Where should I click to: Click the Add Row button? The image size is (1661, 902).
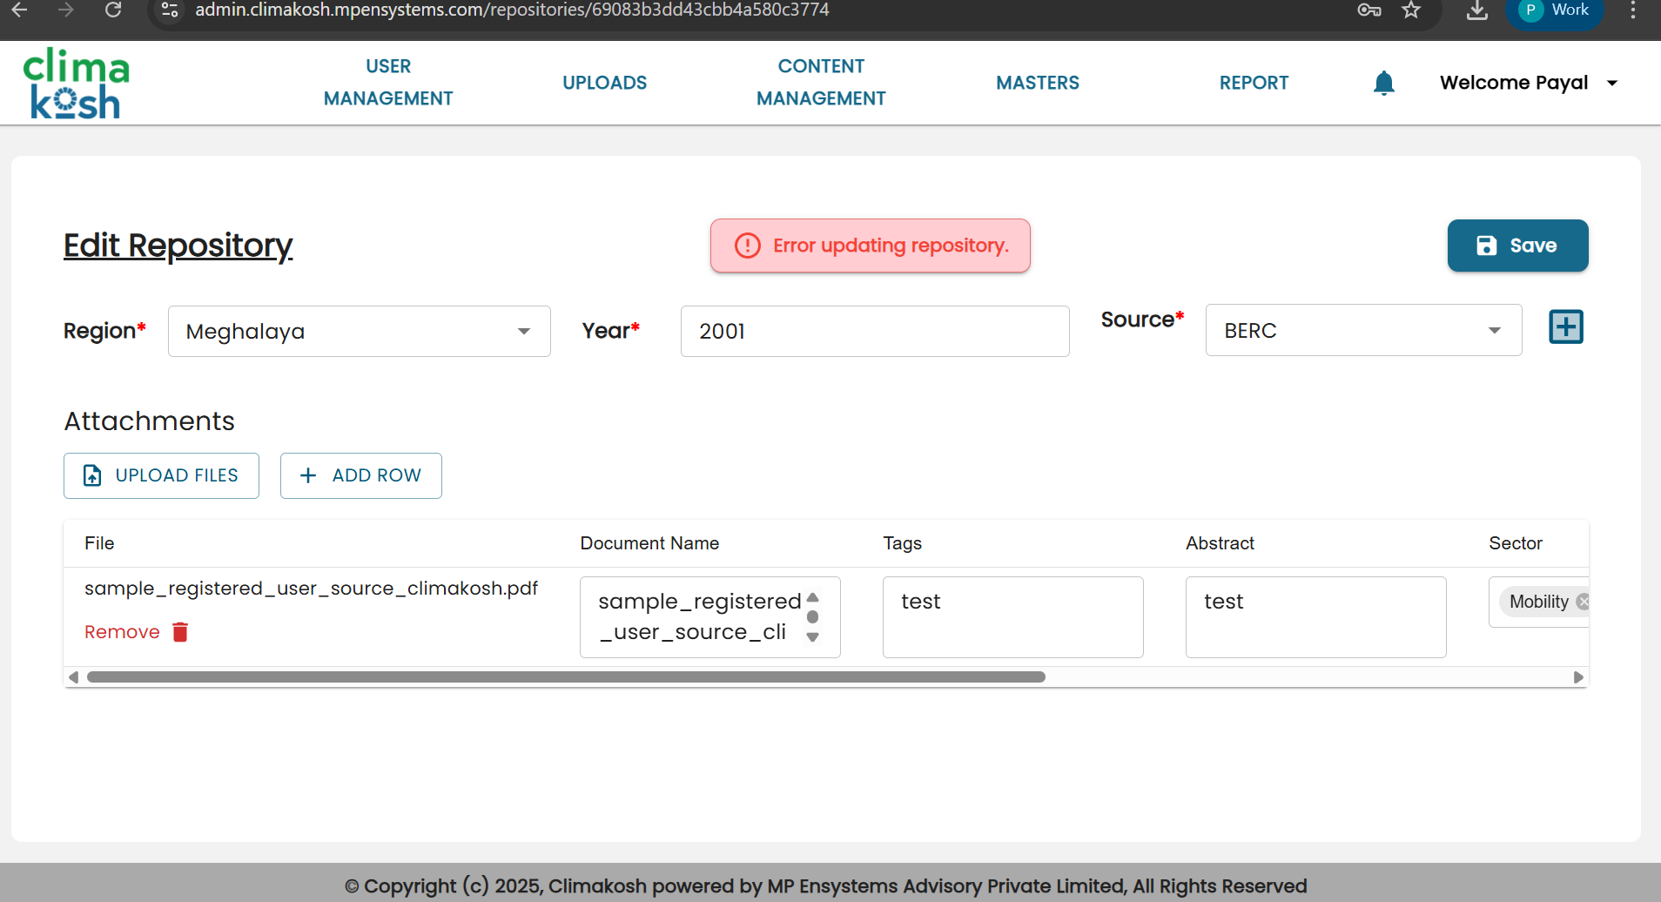pyautogui.click(x=360, y=476)
